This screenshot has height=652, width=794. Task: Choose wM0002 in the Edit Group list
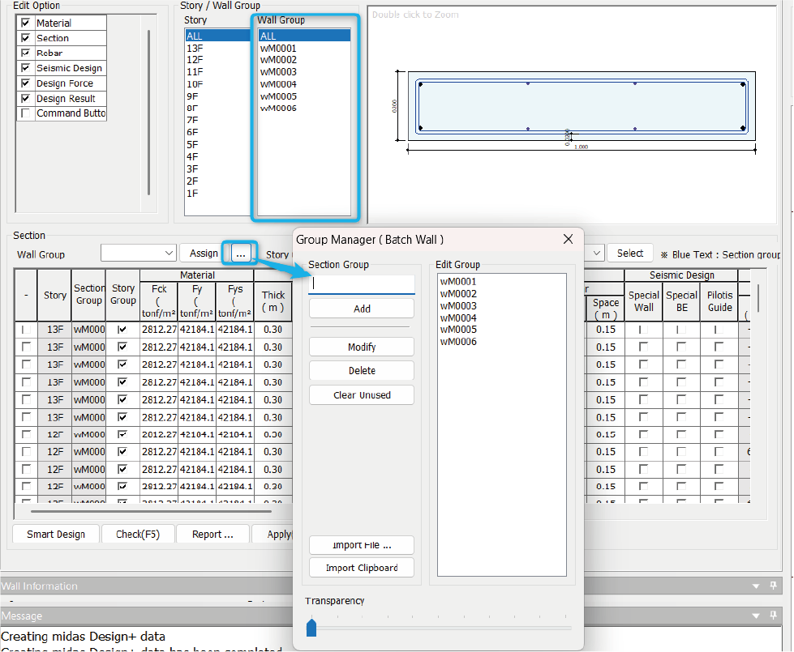458,294
